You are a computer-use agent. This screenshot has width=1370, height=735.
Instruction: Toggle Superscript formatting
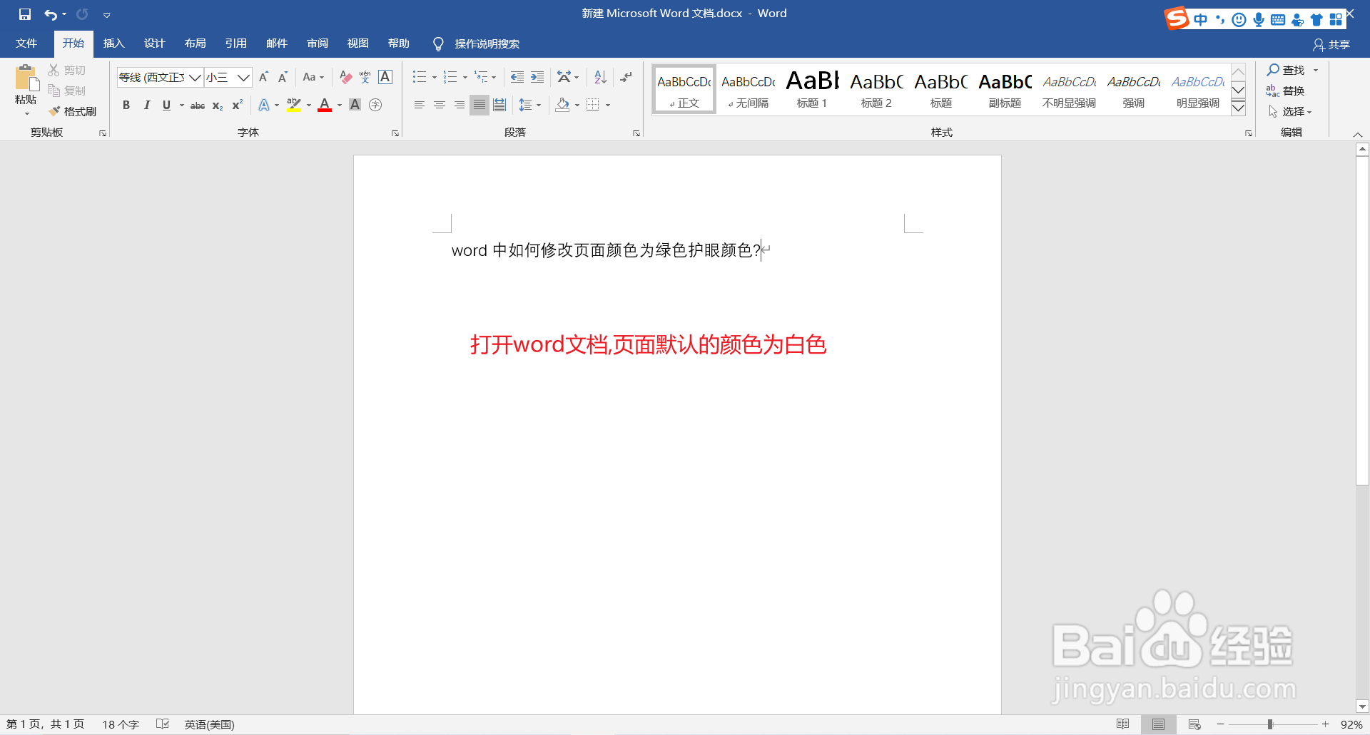click(238, 105)
